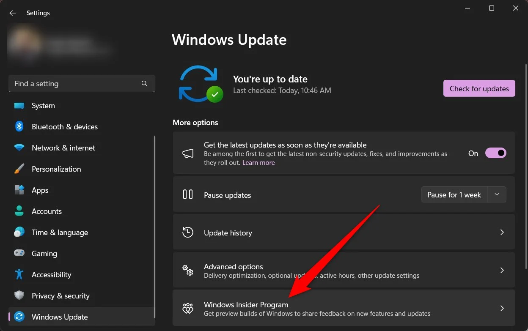Open Advanced options row
The height and width of the screenshot is (331, 528).
point(344,271)
